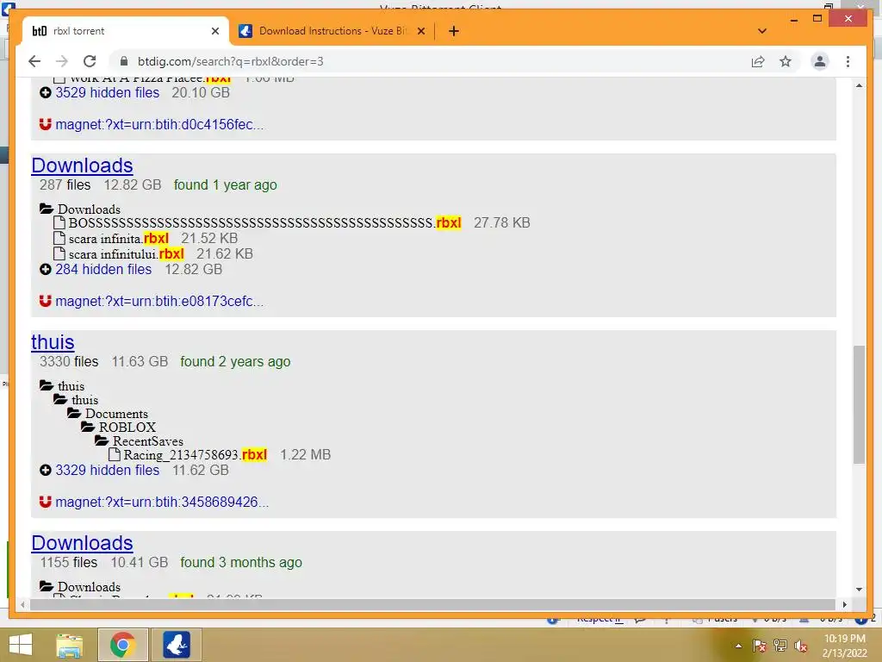Open magnet link d0c4156fec
The height and width of the screenshot is (662, 882).
(x=159, y=124)
